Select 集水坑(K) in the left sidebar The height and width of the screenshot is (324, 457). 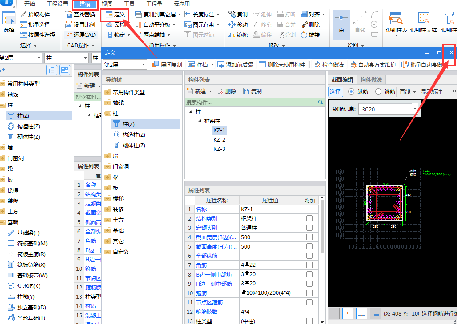24,286
